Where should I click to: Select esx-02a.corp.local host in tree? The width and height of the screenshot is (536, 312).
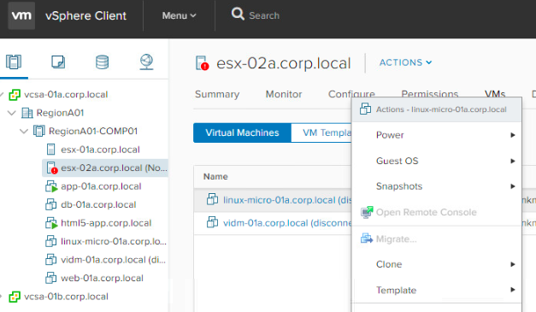[114, 168]
